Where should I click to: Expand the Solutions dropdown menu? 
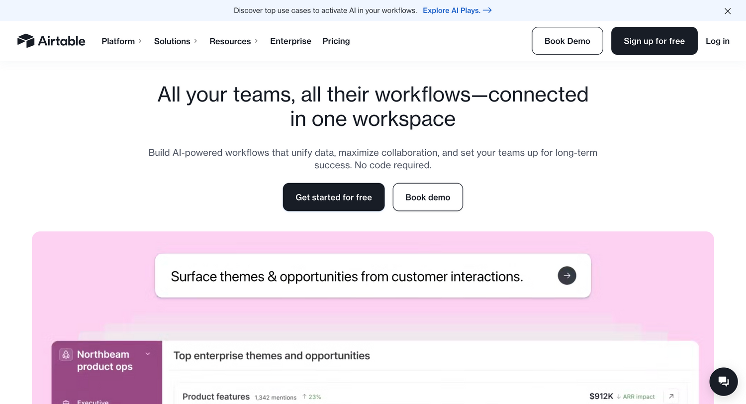175,41
